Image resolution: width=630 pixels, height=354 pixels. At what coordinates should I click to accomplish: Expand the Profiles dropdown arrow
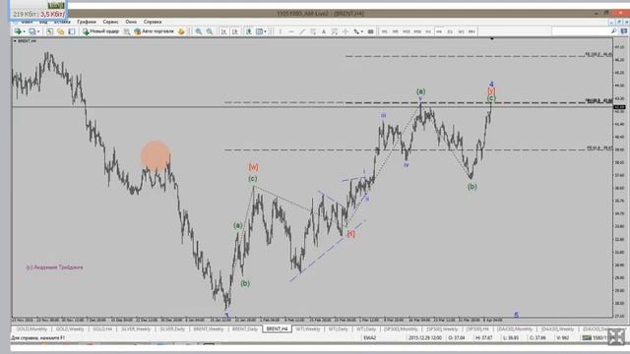click(x=38, y=31)
